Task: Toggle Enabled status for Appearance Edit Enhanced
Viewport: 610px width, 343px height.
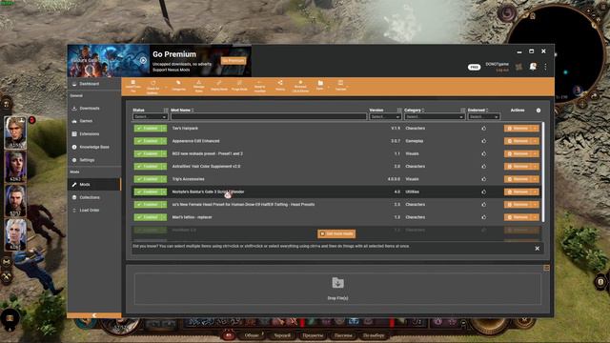Action: 147,141
